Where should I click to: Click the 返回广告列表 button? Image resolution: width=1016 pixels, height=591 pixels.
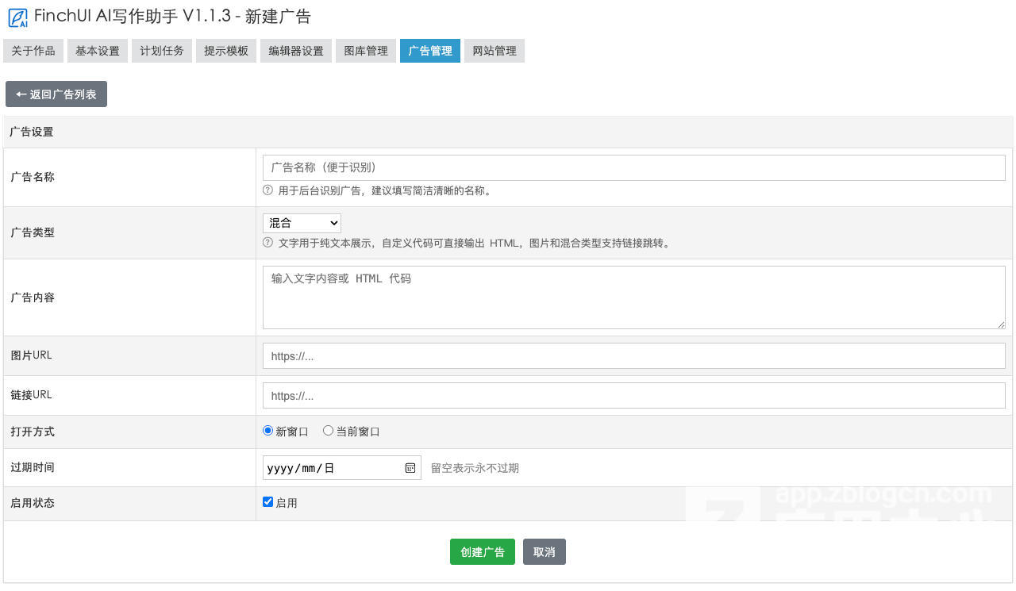pyautogui.click(x=56, y=94)
